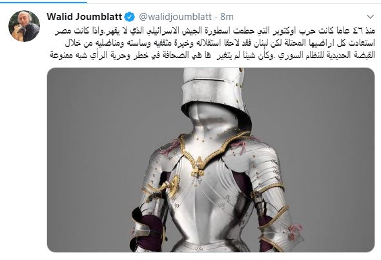This screenshot has width=381, height=260.
Task: Click the gold fleur-de-lis ornament on the breastplate
Action: click(x=198, y=167)
